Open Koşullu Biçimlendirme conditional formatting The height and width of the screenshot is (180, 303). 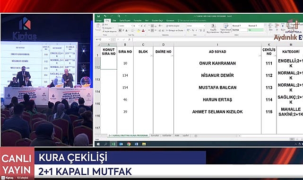click(x=213, y=28)
